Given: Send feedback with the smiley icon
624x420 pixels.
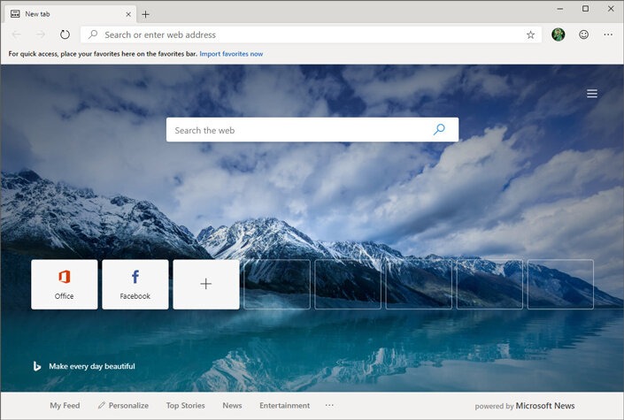Looking at the screenshot, I should tap(584, 34).
